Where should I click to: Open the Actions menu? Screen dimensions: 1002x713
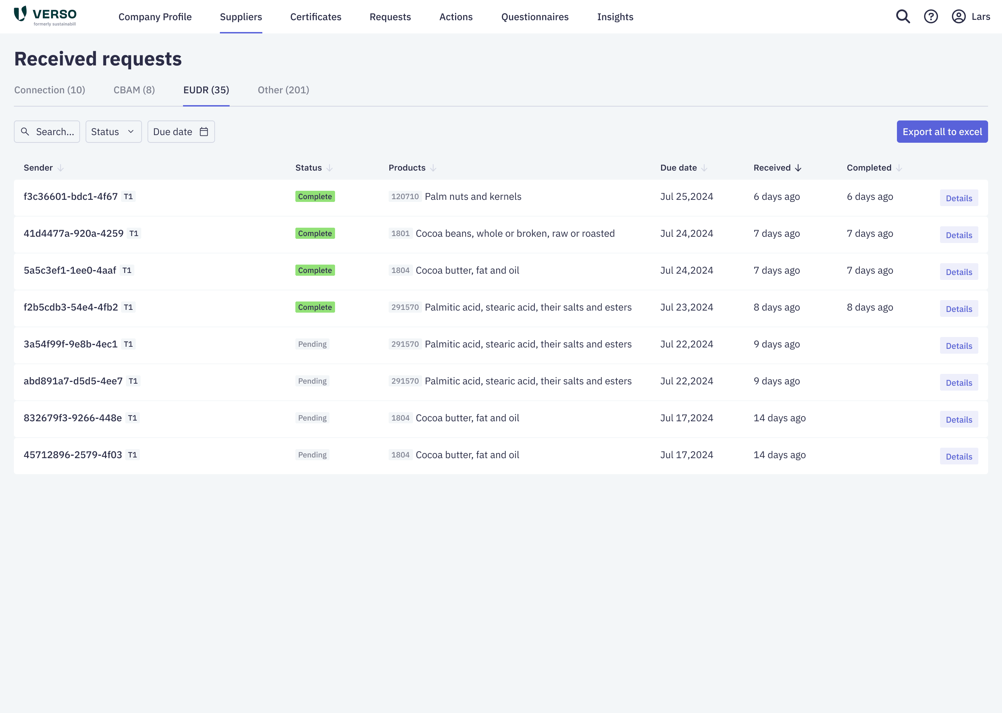[456, 17]
